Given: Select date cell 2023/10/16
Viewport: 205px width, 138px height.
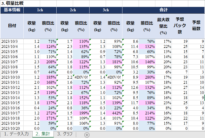Looking at the screenshot, I should (x=12, y=108).
